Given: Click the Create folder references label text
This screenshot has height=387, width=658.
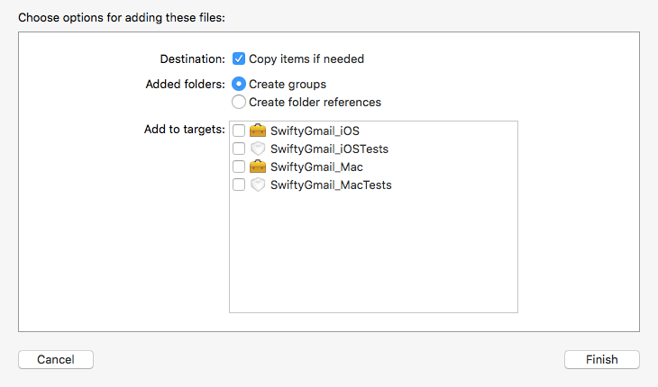Looking at the screenshot, I should 315,102.
